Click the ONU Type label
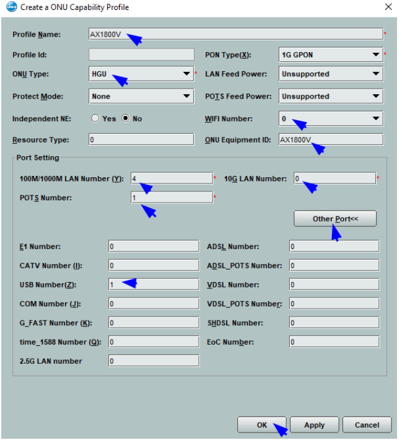 [x=30, y=74]
